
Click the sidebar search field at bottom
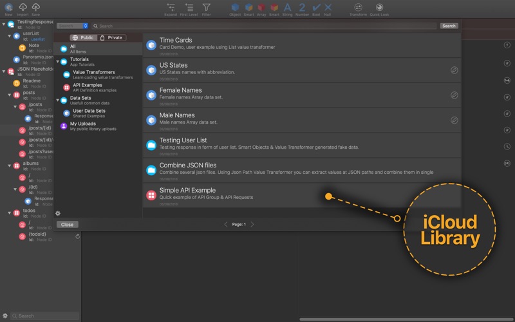coord(44,316)
